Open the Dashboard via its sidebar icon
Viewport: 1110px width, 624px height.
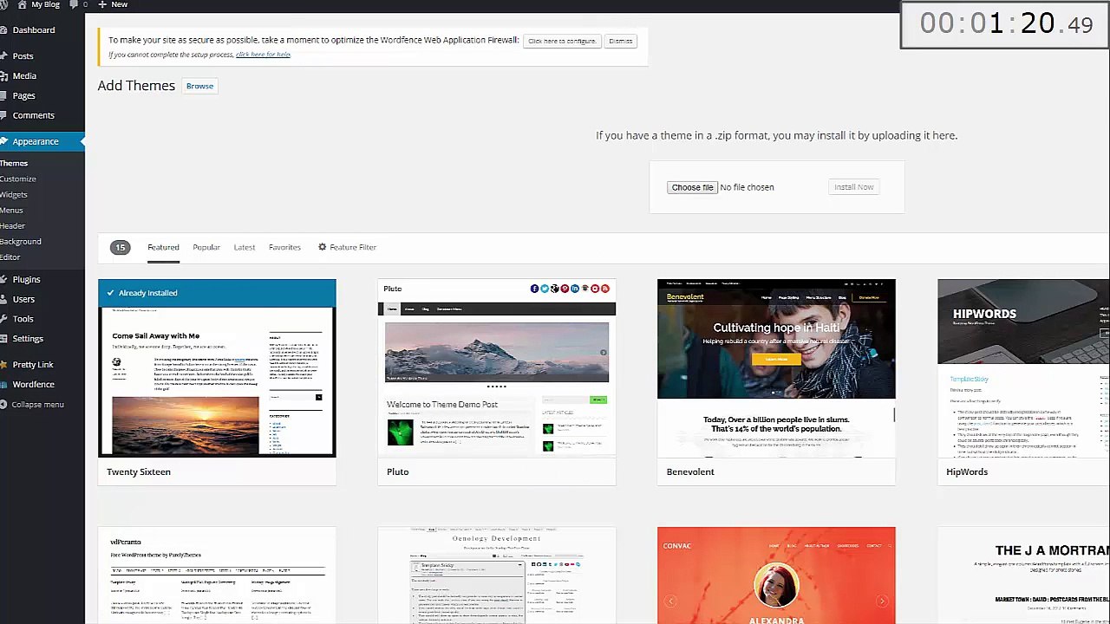coord(3,30)
